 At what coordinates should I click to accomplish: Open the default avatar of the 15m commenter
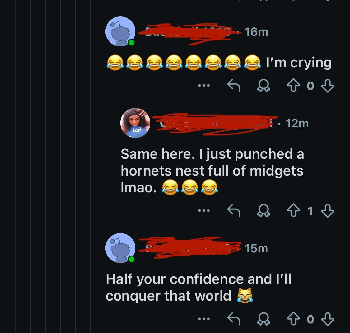click(x=120, y=248)
